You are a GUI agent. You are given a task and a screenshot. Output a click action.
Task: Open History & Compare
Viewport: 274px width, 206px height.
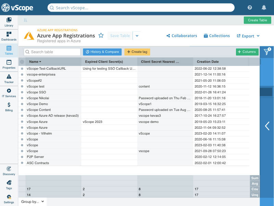pos(102,52)
